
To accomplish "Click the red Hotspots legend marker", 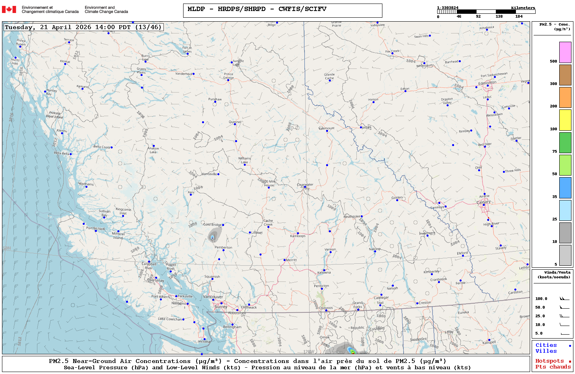I will click(x=569, y=361).
